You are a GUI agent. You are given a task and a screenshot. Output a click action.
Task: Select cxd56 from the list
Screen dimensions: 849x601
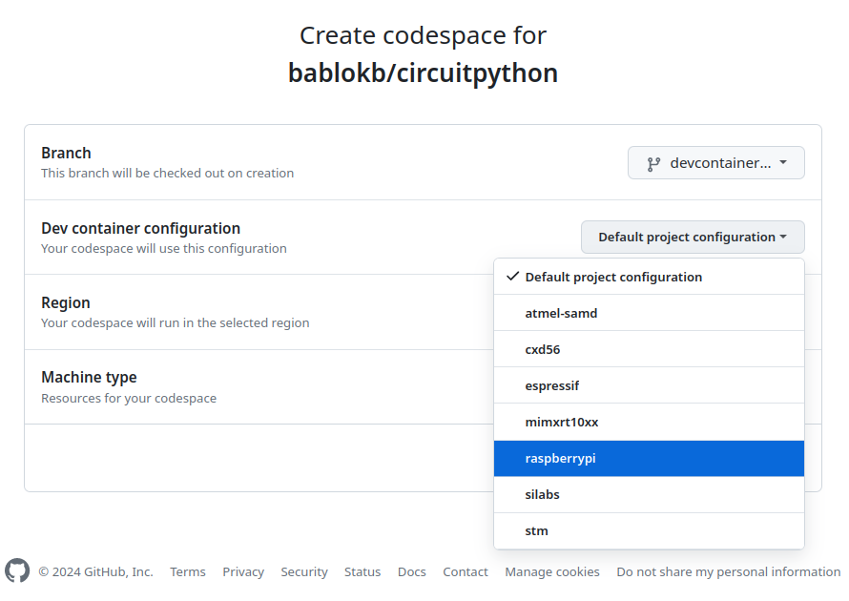[x=543, y=349]
